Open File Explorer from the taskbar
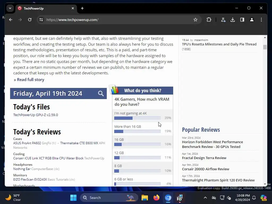 (145, 198)
